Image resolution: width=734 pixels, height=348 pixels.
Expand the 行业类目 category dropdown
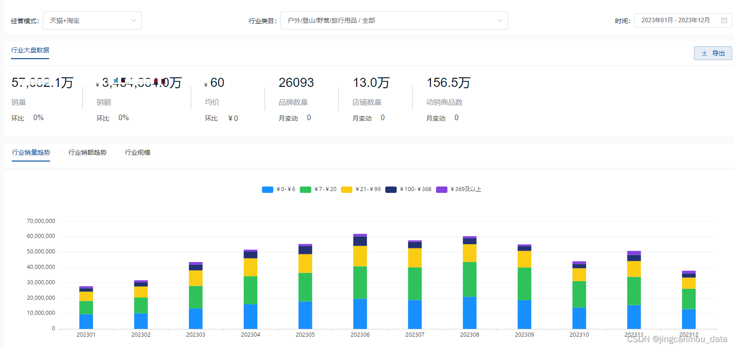[394, 20]
